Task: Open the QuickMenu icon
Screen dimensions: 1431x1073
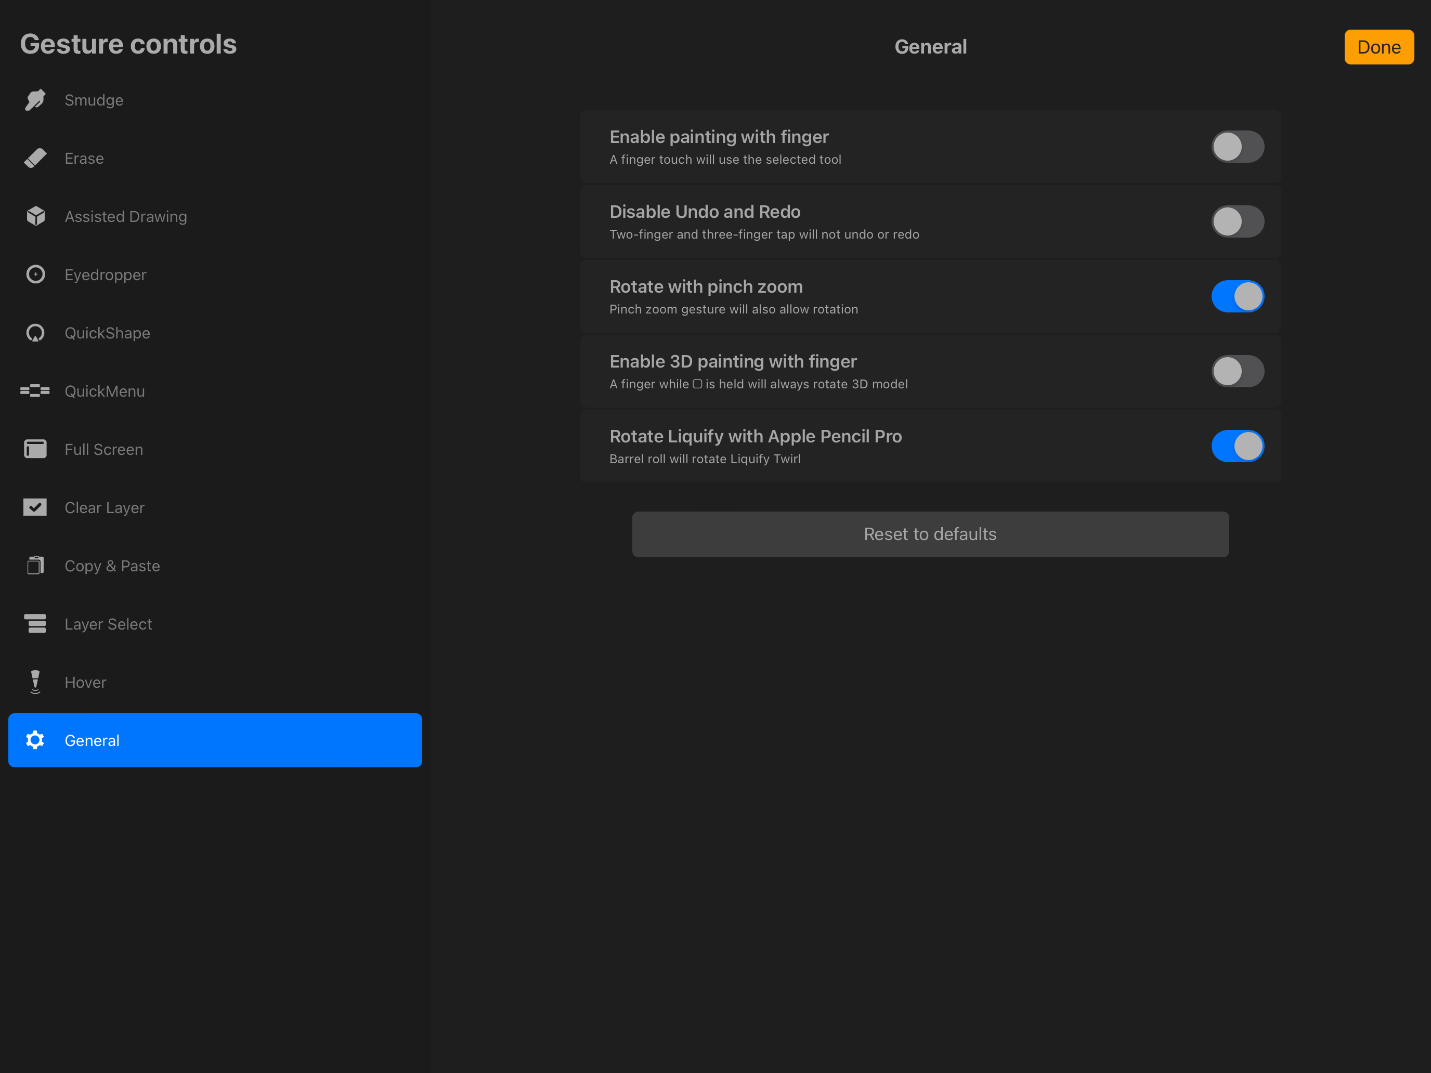Action: (35, 390)
